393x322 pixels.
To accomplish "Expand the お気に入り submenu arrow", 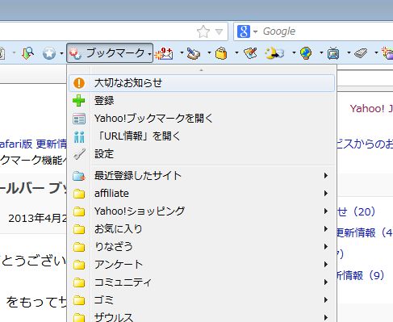I will coord(326,229).
